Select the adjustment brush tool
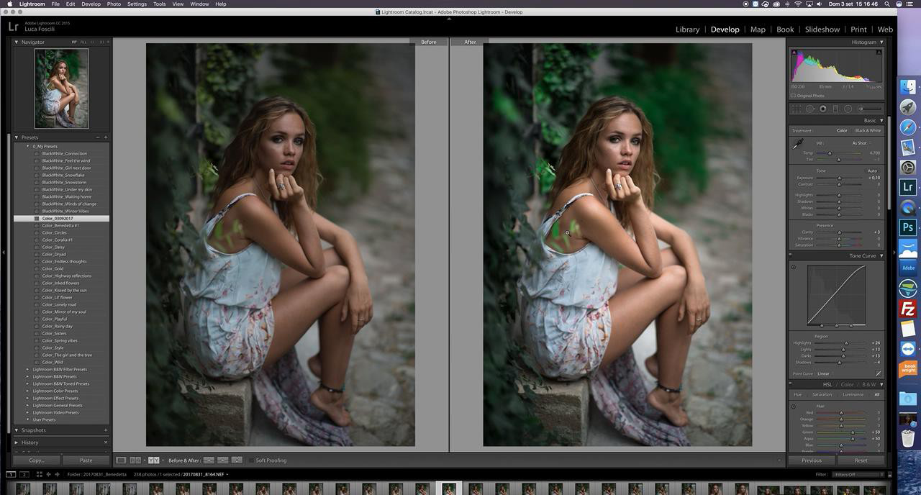The height and width of the screenshot is (495, 921). [869, 109]
